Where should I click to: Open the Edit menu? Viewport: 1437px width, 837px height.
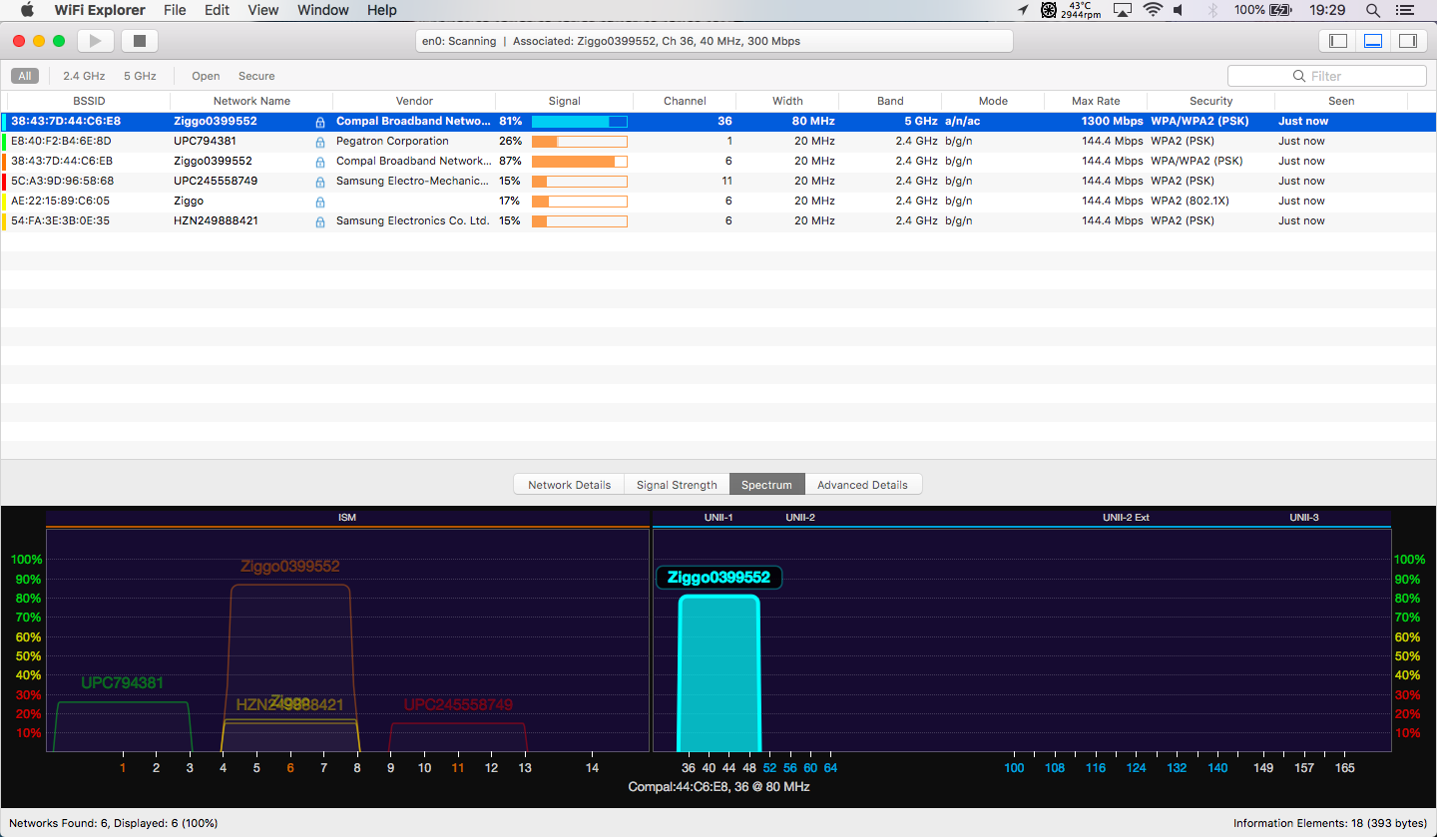[x=217, y=10]
